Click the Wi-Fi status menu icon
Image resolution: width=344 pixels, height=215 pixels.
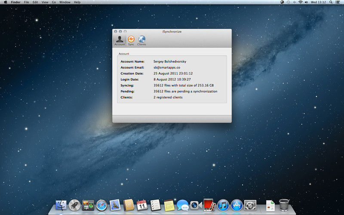click(x=300, y=2)
